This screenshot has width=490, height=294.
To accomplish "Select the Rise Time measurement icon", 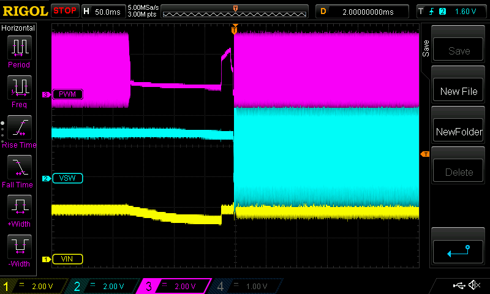I will [20, 127].
